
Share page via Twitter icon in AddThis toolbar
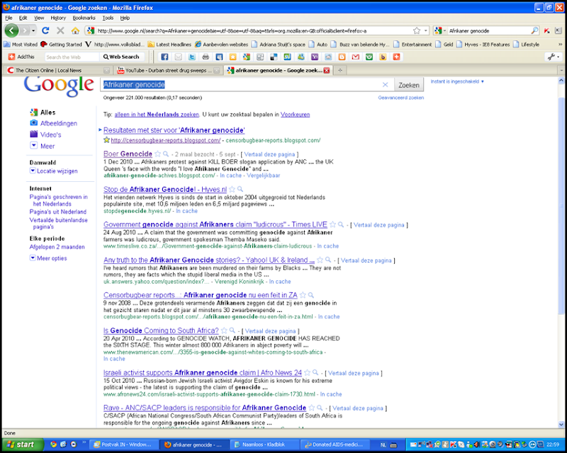click(192, 57)
